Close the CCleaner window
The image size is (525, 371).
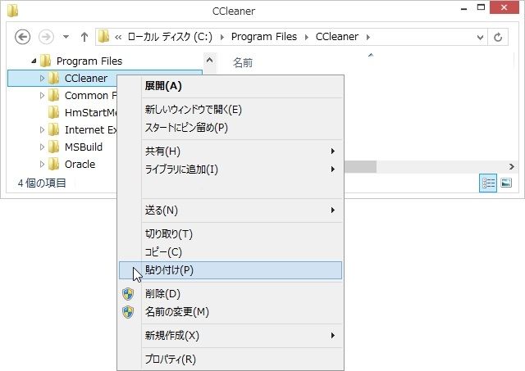[x=504, y=7]
